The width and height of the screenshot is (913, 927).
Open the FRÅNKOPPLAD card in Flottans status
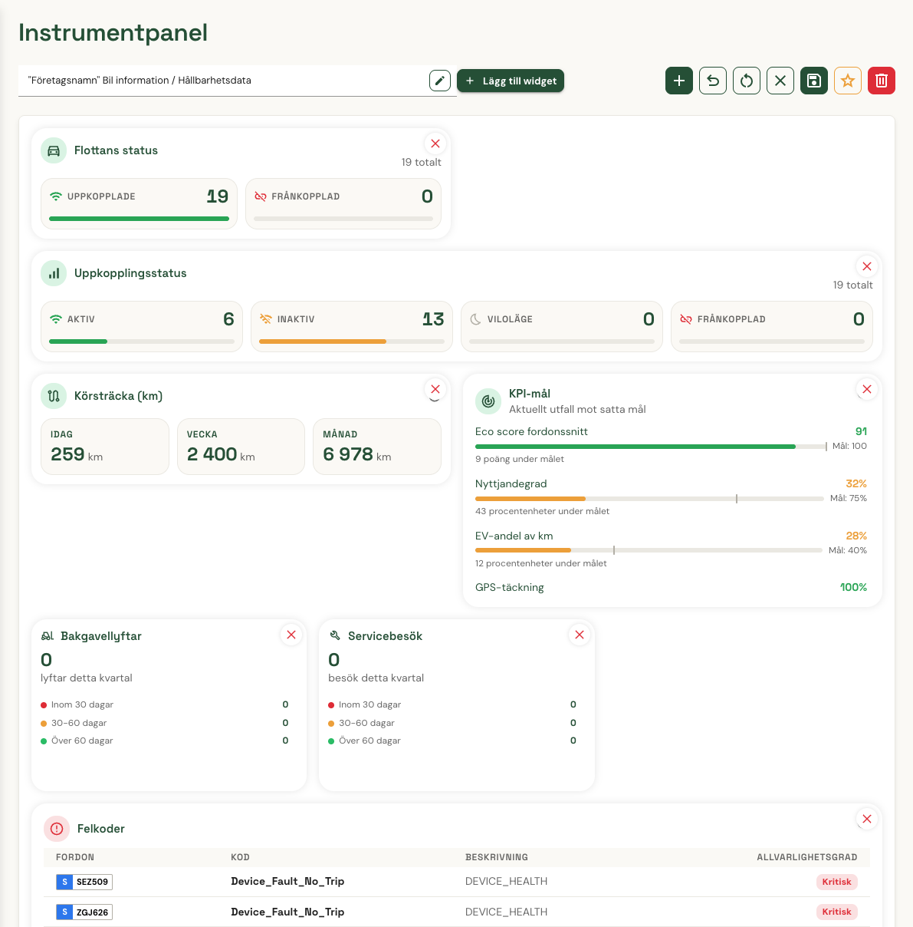point(343,203)
